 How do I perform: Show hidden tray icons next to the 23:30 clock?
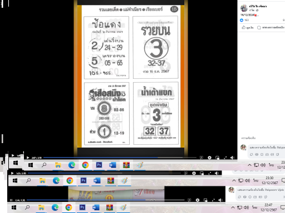pos(234,180)
